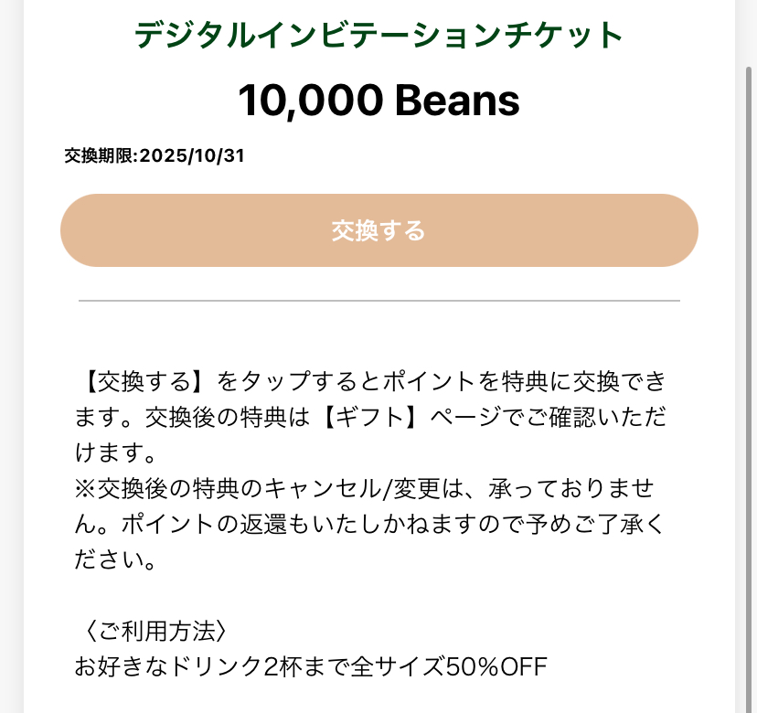Click the horizontal divider line below the button
Screen dimensions: 757x713
click(378, 300)
